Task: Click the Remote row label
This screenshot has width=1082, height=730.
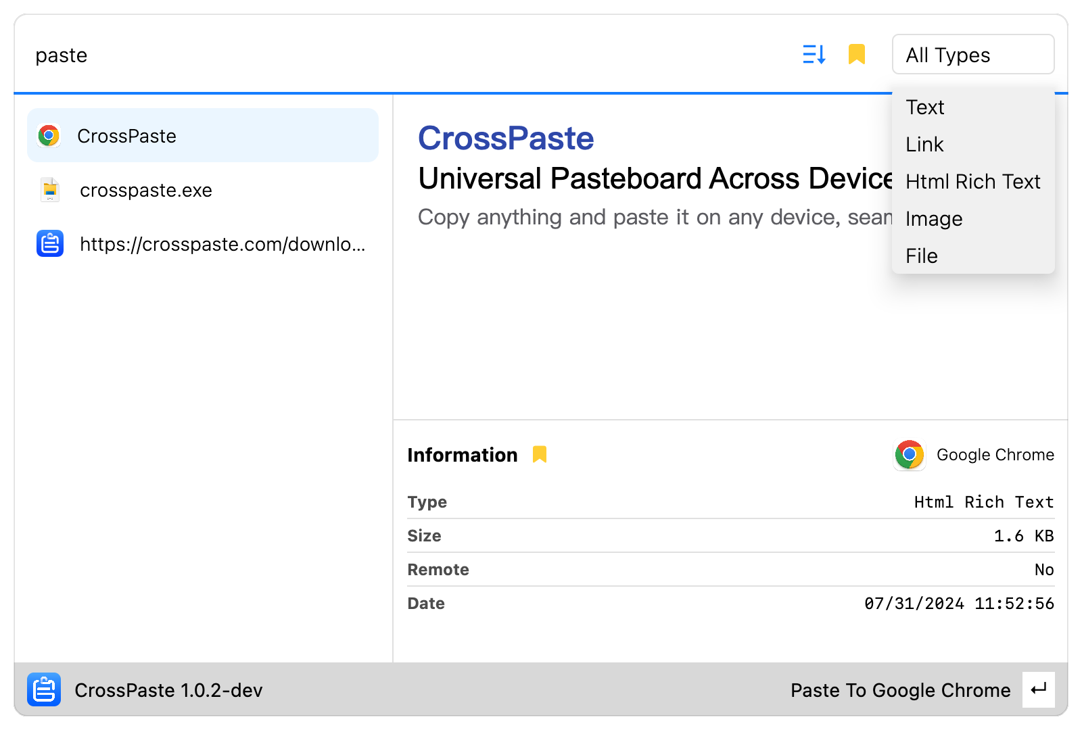Action: click(438, 570)
